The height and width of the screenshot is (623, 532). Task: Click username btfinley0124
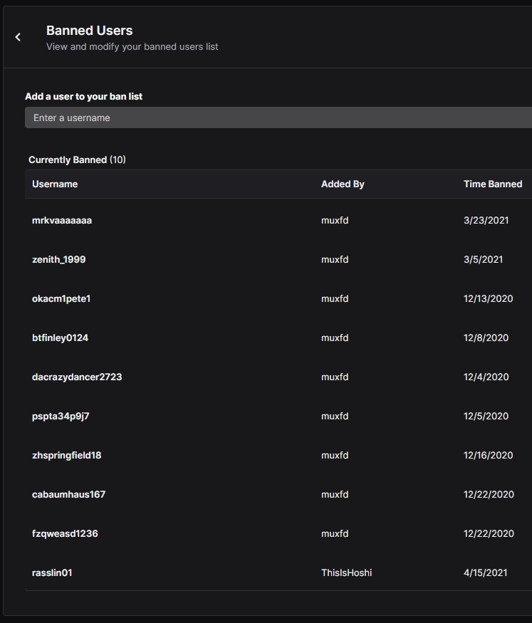60,337
